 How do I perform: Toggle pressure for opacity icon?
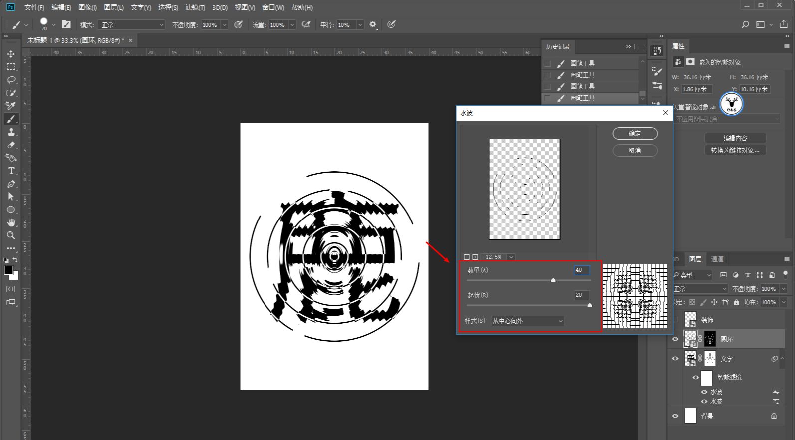click(238, 24)
